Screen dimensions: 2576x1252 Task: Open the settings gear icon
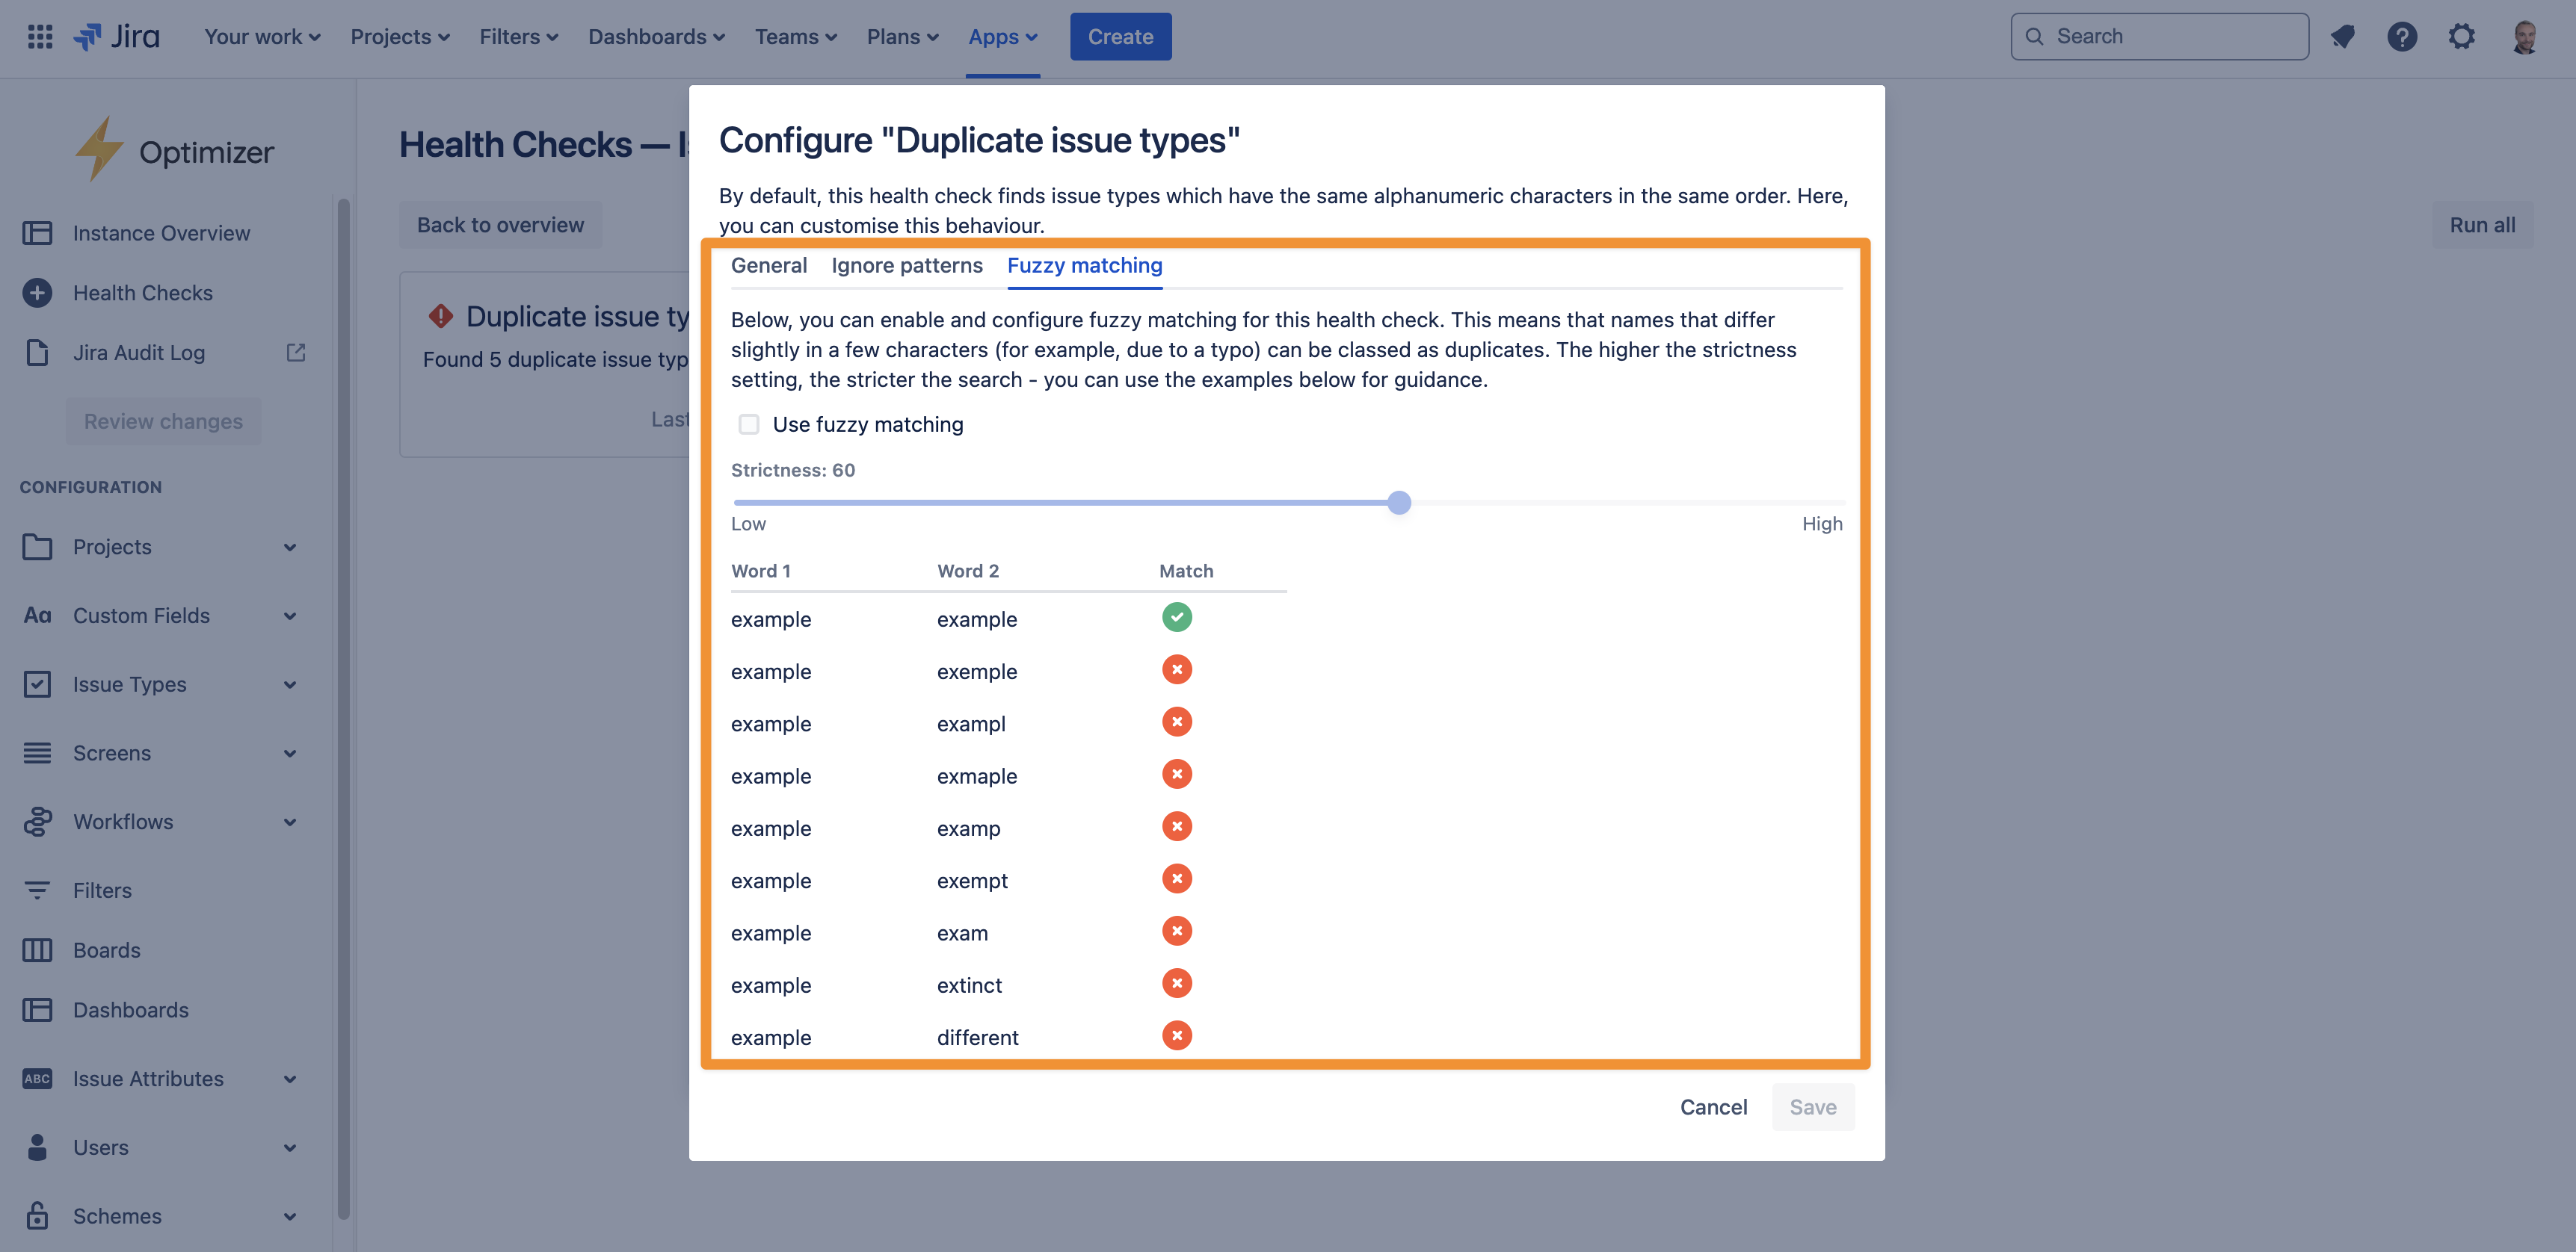tap(2461, 37)
